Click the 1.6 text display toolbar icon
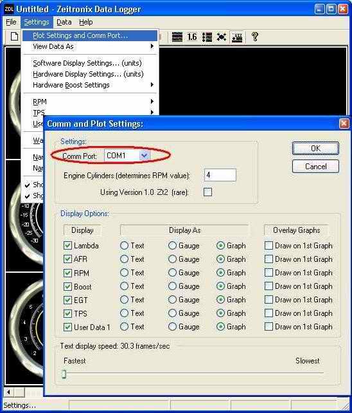This screenshot has width=352, height=413. tap(192, 37)
